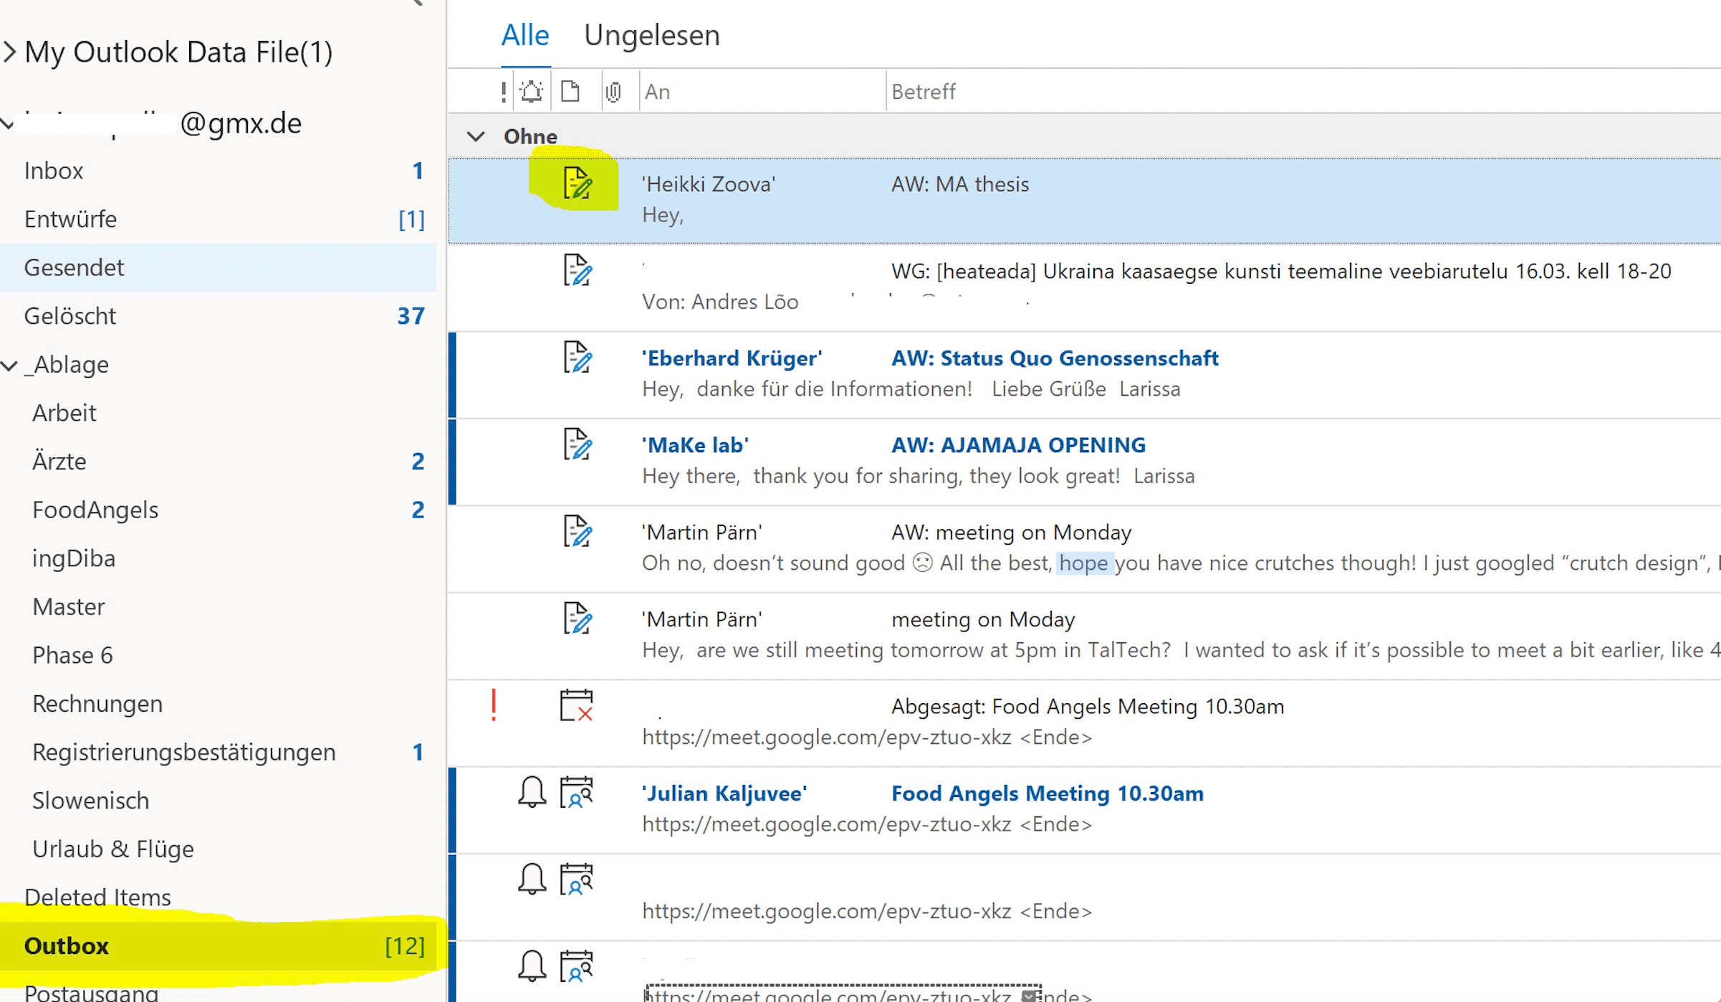Open the FoodAngels folder
Image resolution: width=1721 pixels, height=1002 pixels.
95,510
